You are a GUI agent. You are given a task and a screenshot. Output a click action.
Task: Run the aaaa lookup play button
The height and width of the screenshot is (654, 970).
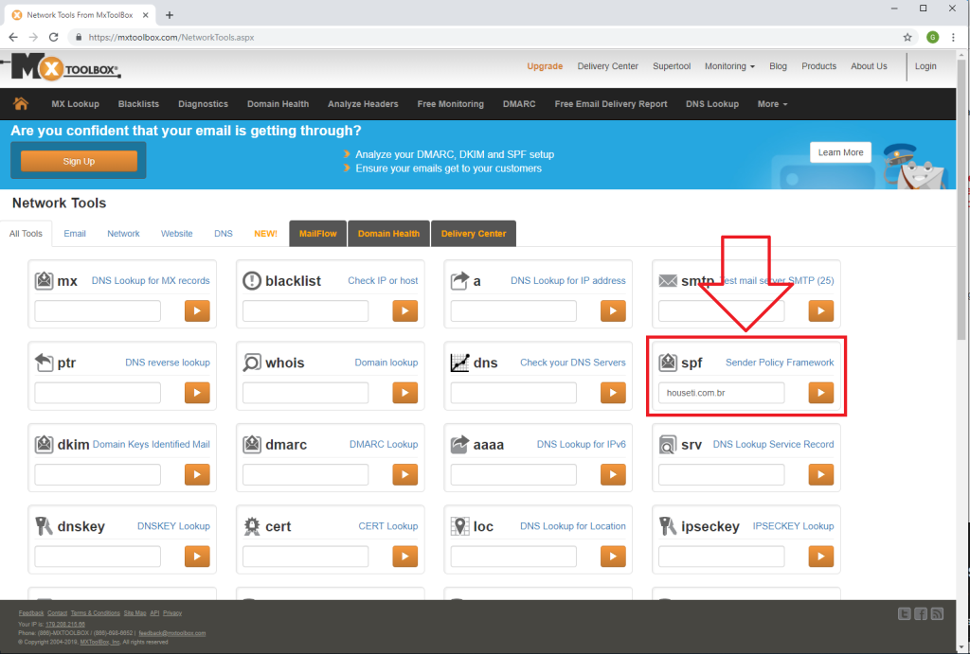[613, 475]
